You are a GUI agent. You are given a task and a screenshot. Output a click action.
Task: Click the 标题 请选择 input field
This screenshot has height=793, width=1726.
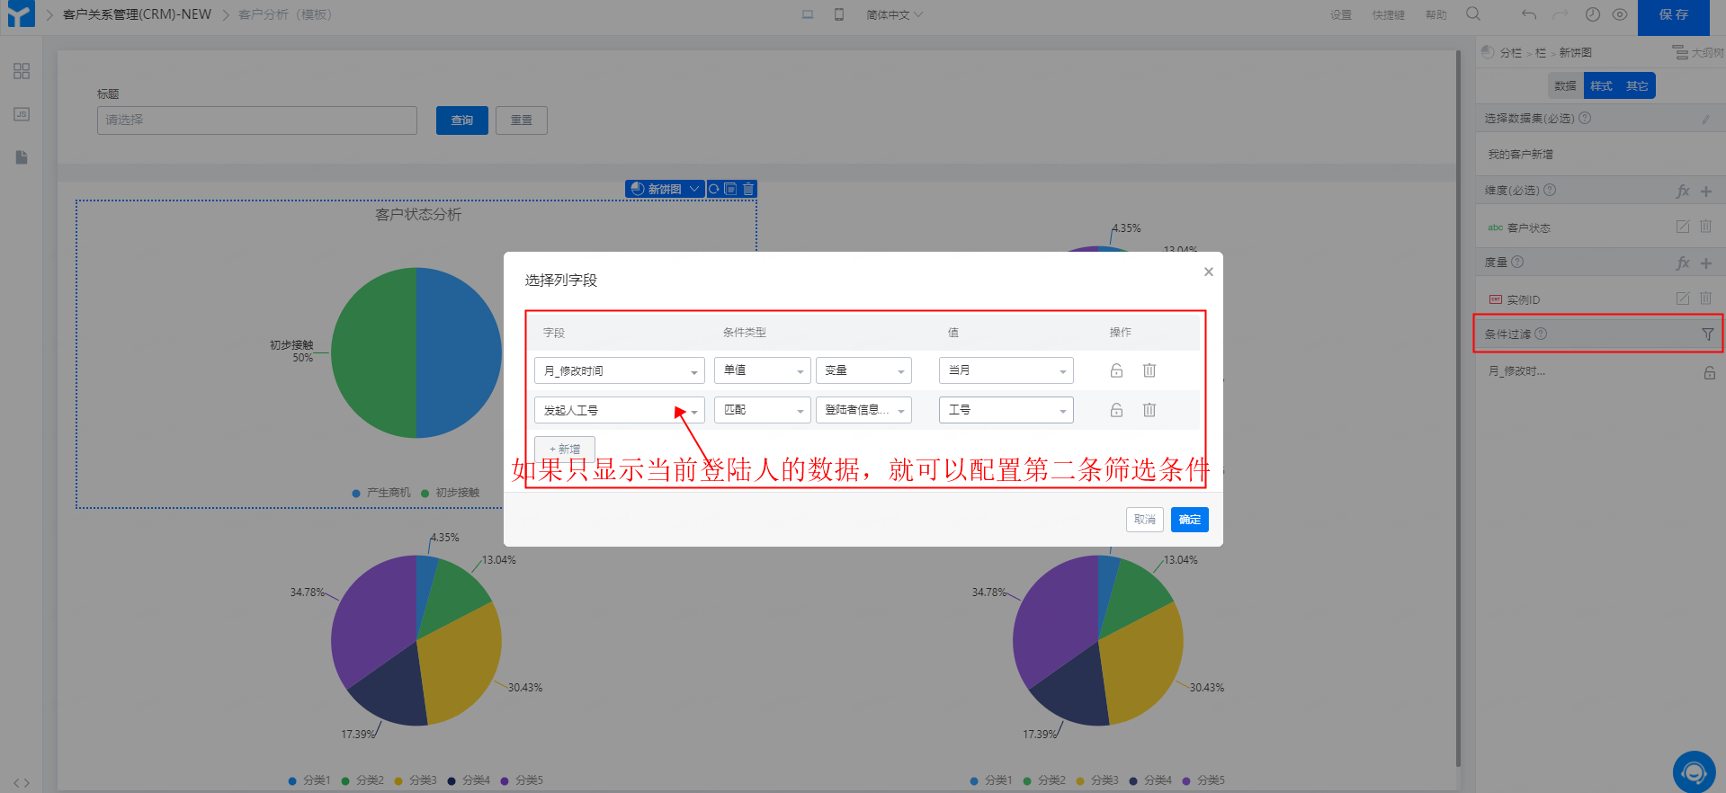[257, 120]
